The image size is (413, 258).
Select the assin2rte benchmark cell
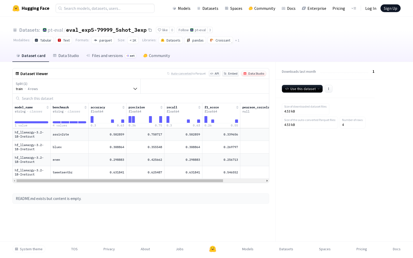click(69, 134)
